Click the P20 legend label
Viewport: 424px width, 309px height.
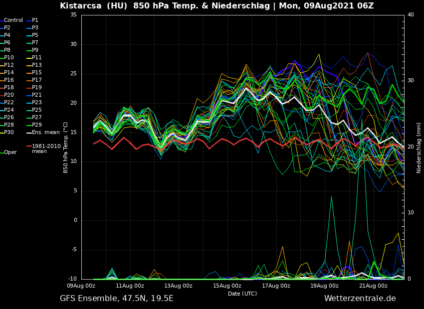pos(9,95)
